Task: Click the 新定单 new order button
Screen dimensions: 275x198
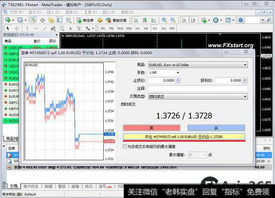Action: tap(85, 20)
